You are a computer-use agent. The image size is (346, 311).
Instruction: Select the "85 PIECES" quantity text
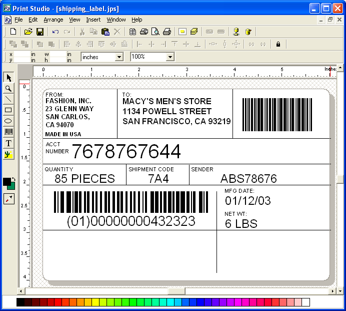pyautogui.click(x=84, y=179)
